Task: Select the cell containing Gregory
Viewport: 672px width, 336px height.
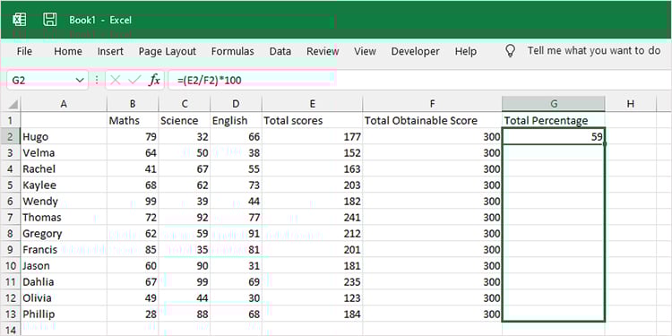Action: pyautogui.click(x=64, y=234)
